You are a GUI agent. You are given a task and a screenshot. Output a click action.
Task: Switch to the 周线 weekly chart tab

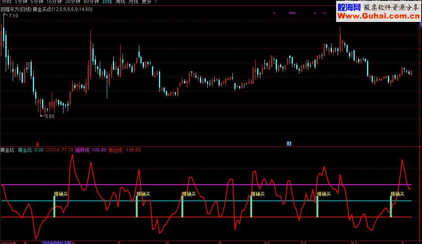tap(120, 2)
